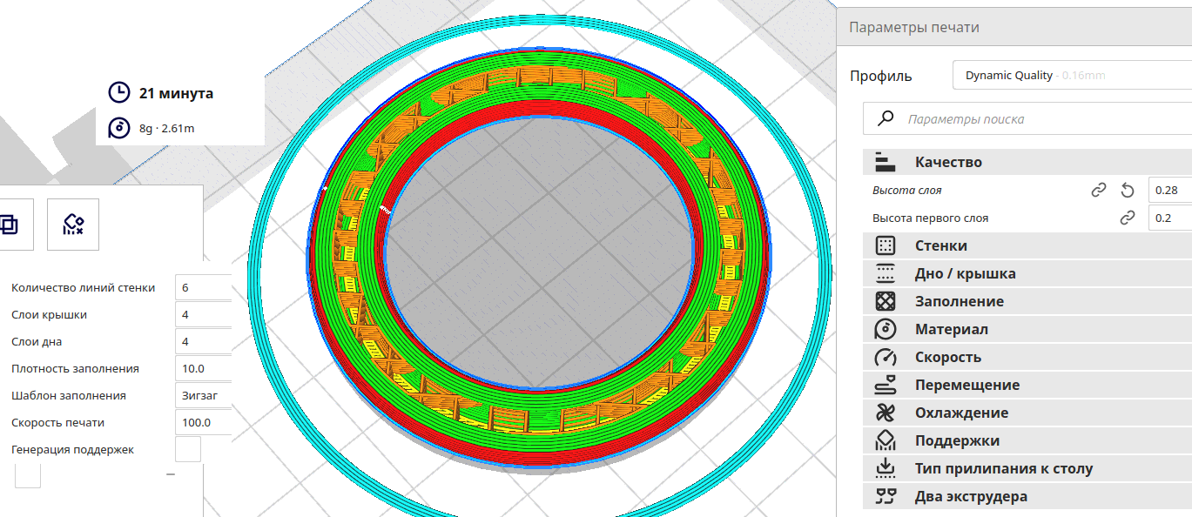1192x517 pixels.
Task: Click the search magnifier icon
Action: (x=886, y=118)
